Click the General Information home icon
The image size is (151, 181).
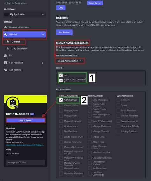pyautogui.click(x=5, y=27)
